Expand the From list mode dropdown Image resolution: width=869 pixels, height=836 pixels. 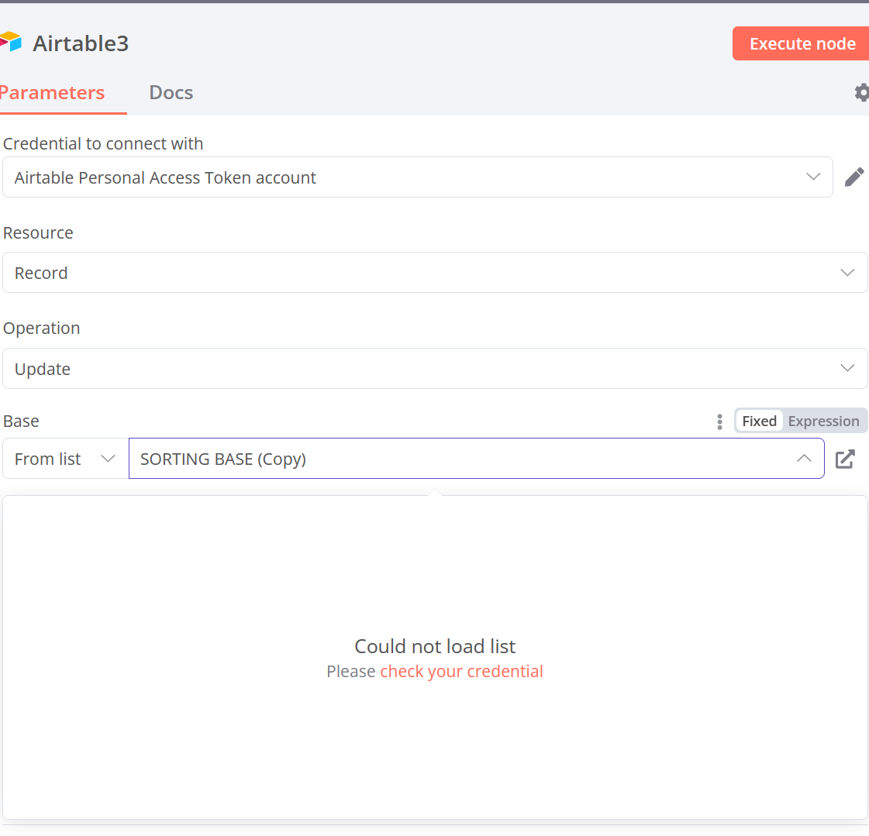point(65,459)
